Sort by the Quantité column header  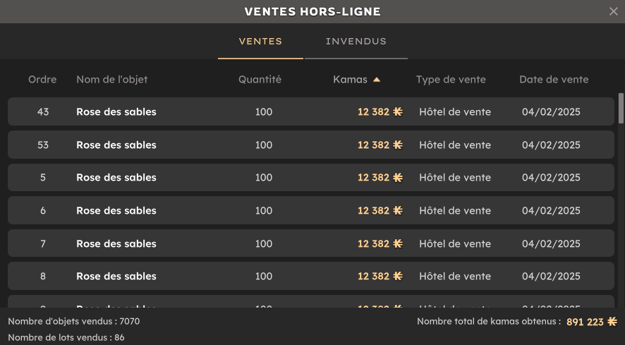[x=260, y=80]
